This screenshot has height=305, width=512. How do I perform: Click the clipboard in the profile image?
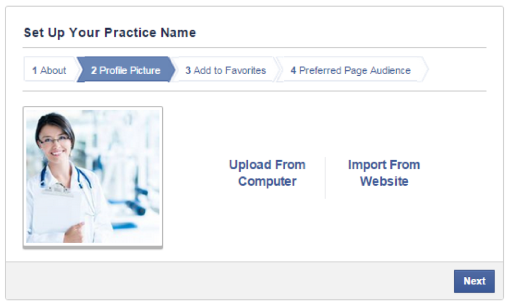tap(59, 212)
